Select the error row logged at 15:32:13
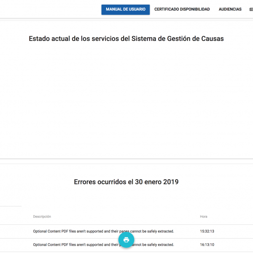The width and height of the screenshot is (253, 253). (x=126, y=231)
